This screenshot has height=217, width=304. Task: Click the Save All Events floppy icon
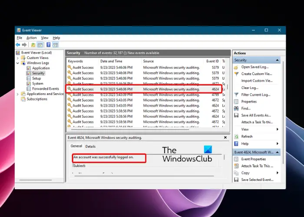point(236,115)
